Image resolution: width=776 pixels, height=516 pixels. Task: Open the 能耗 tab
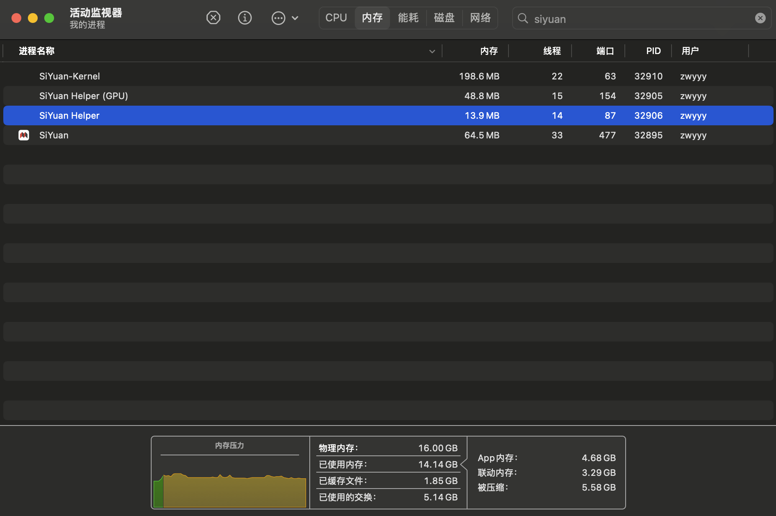408,18
